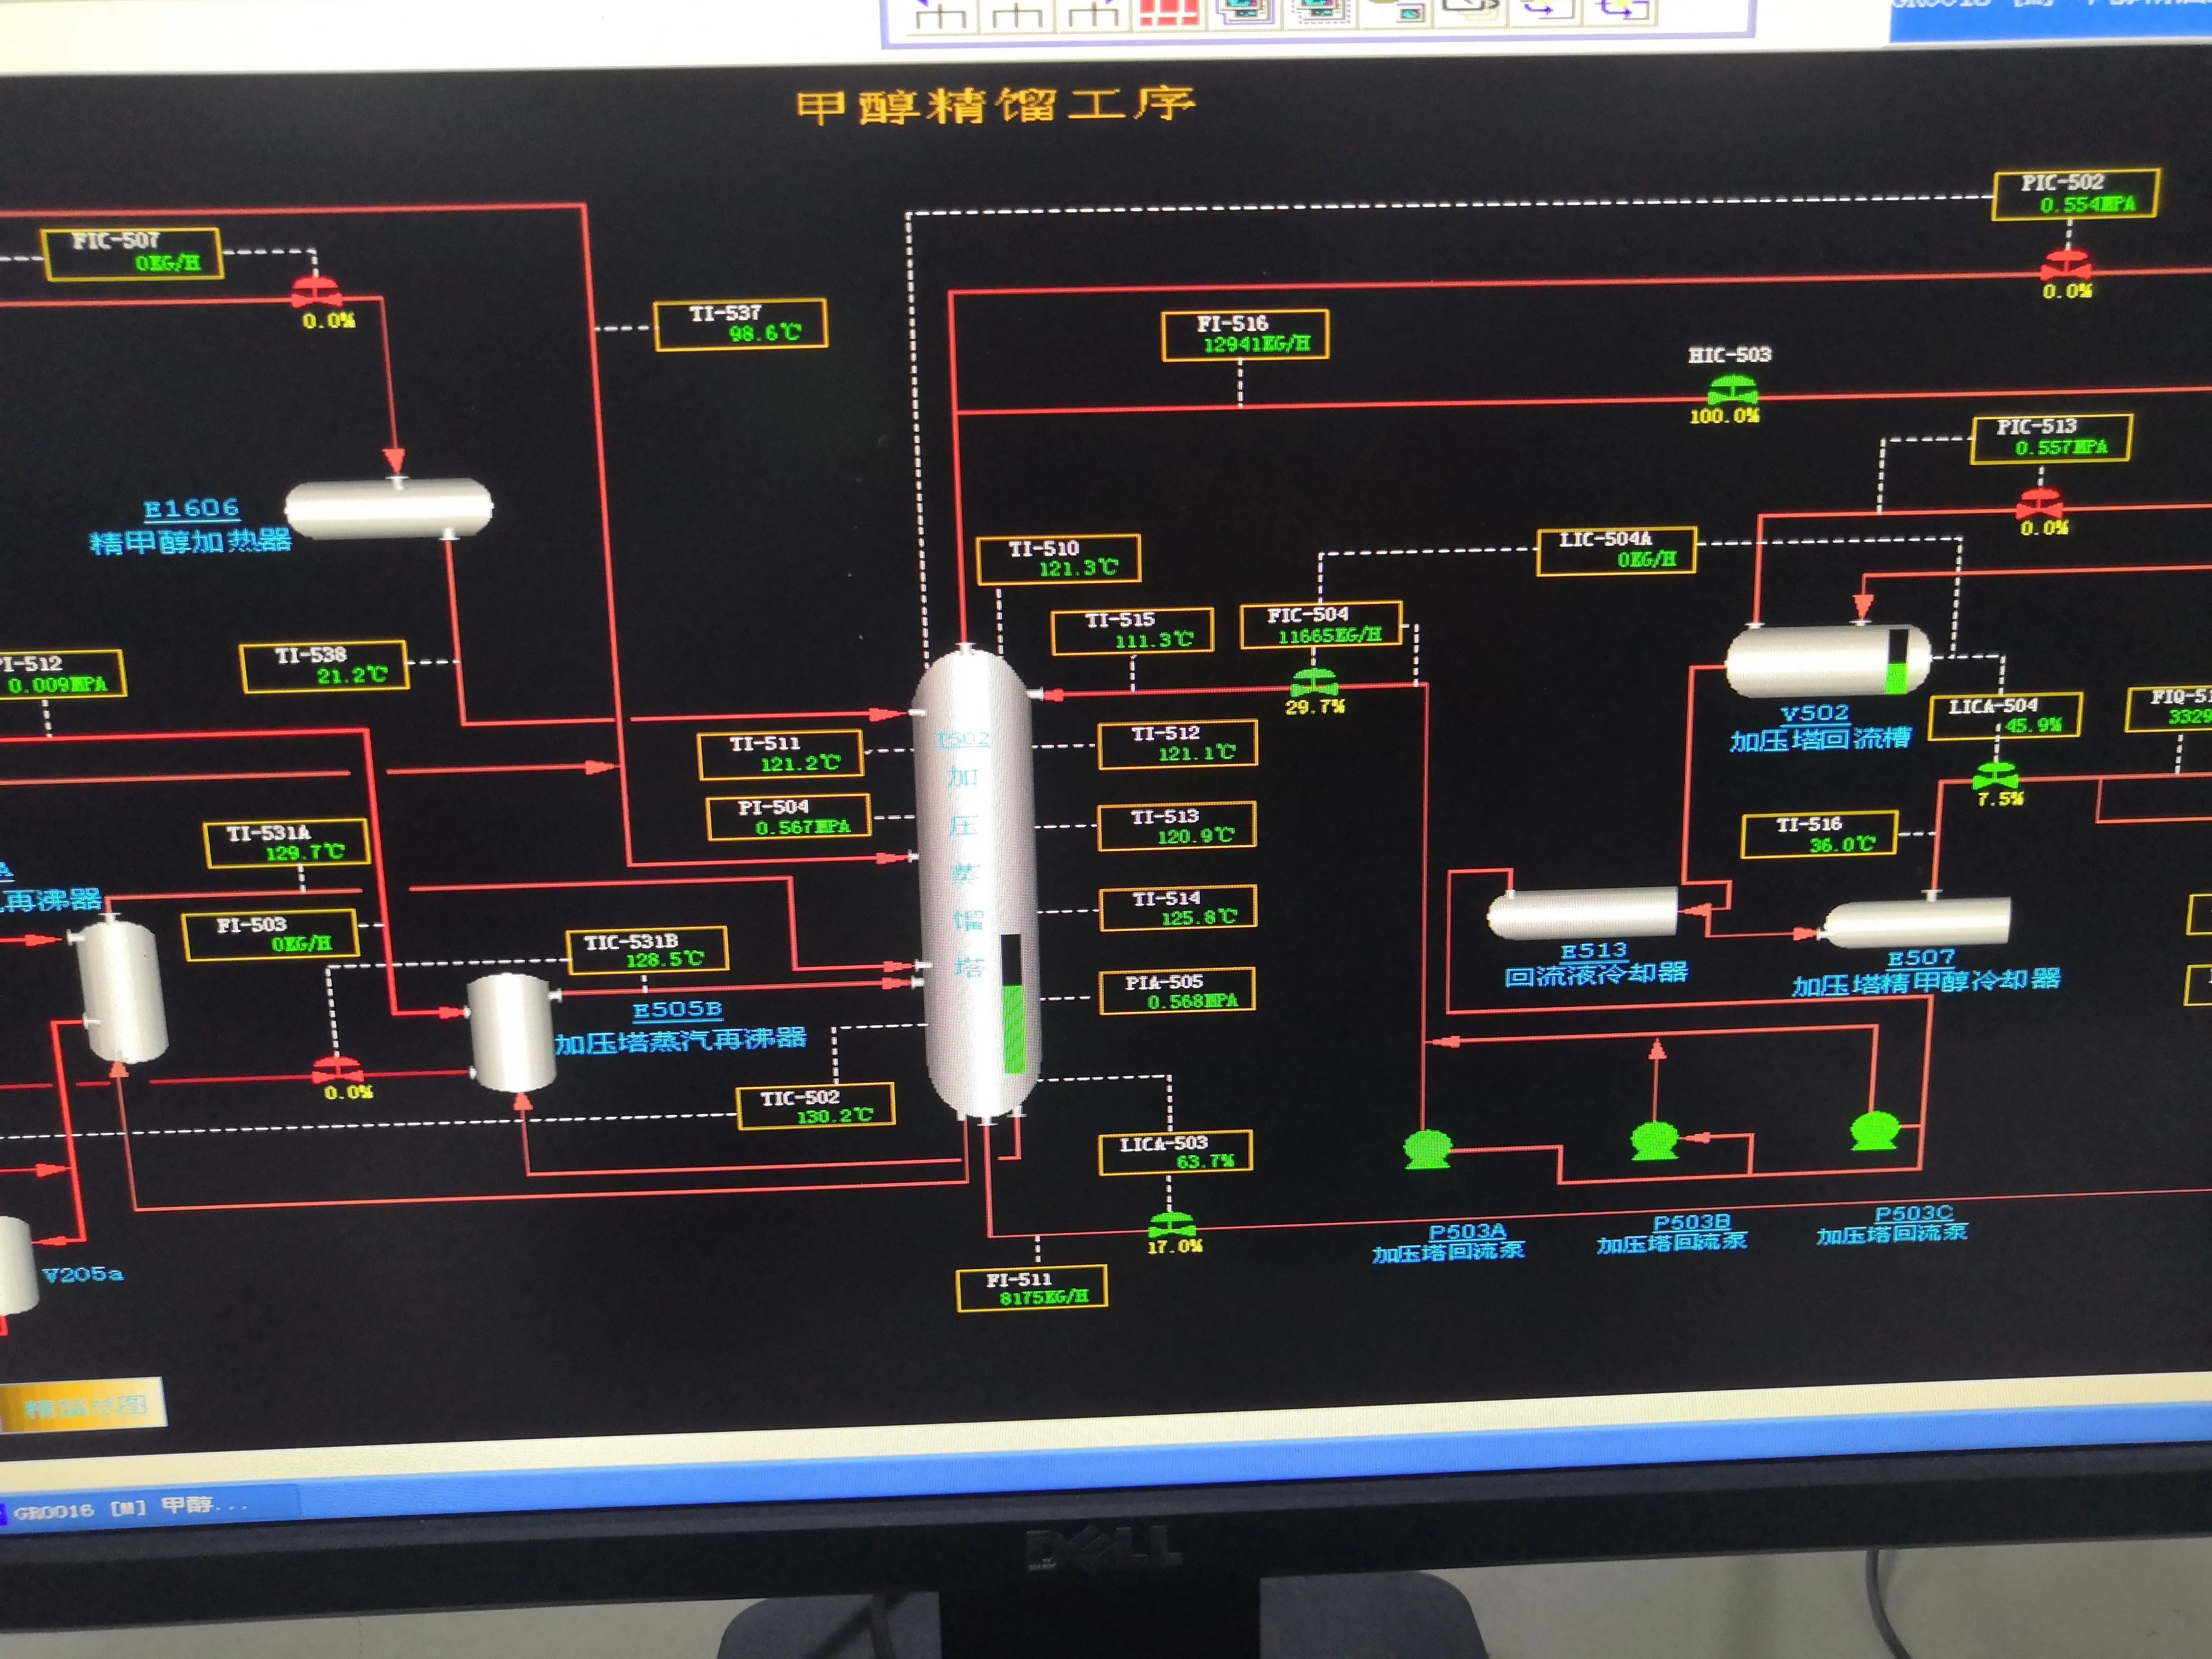Click the E513 equipment label link
This screenshot has width=2212, height=1659.
pyautogui.click(x=1594, y=951)
